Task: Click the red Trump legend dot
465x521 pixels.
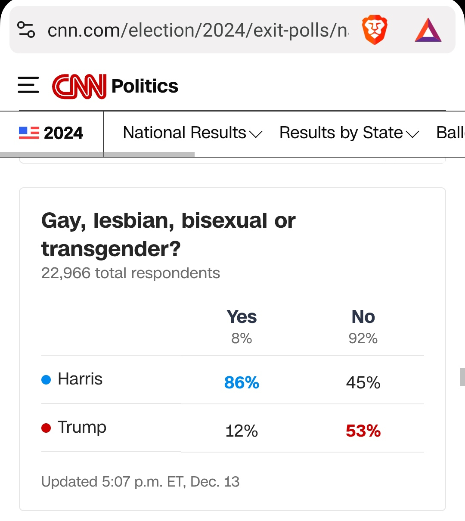Action: click(x=46, y=428)
